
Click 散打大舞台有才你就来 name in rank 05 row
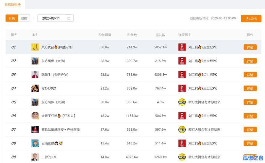click(x=204, y=102)
